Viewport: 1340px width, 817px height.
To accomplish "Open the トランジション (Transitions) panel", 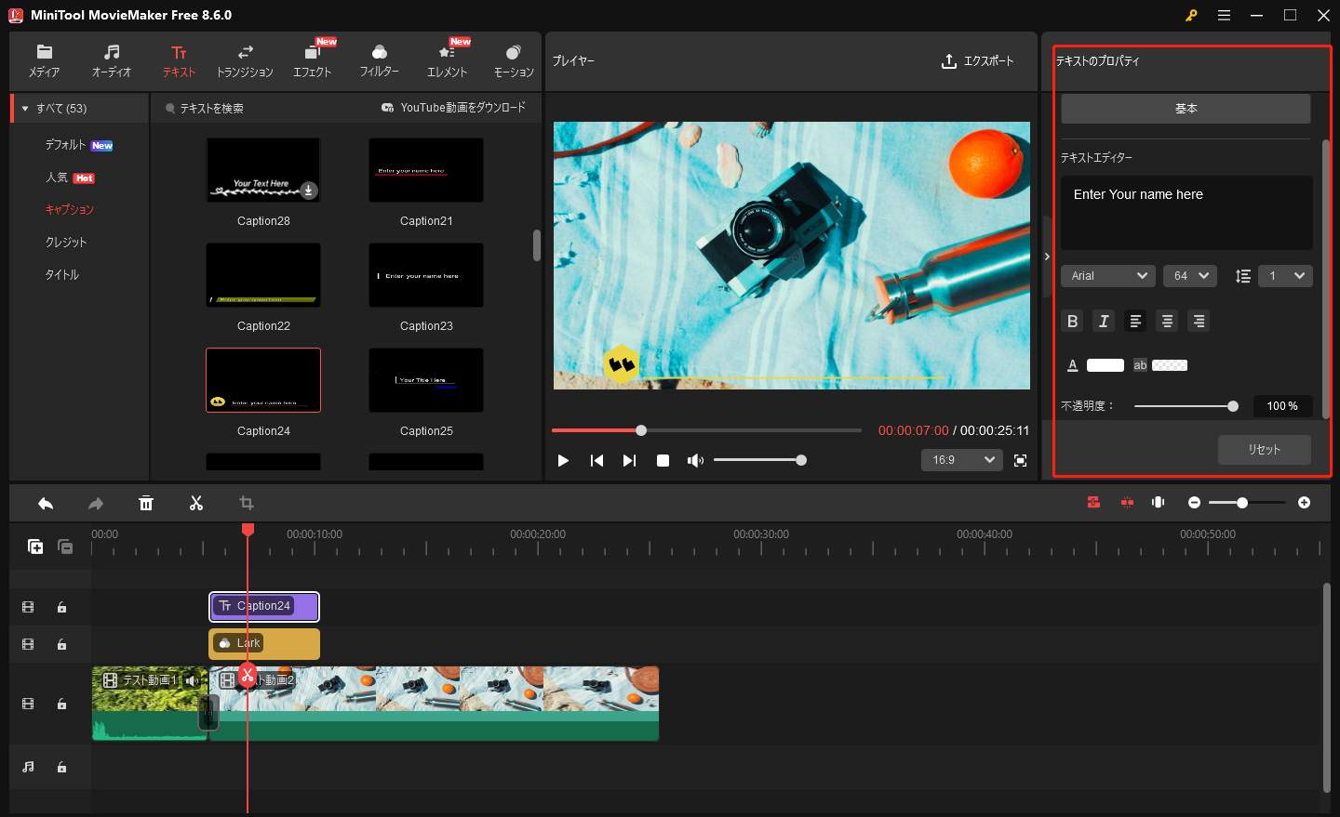I will click(x=245, y=59).
